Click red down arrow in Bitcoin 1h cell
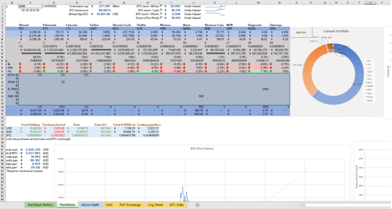Viewport: 392px width, 209px height. [20, 64]
